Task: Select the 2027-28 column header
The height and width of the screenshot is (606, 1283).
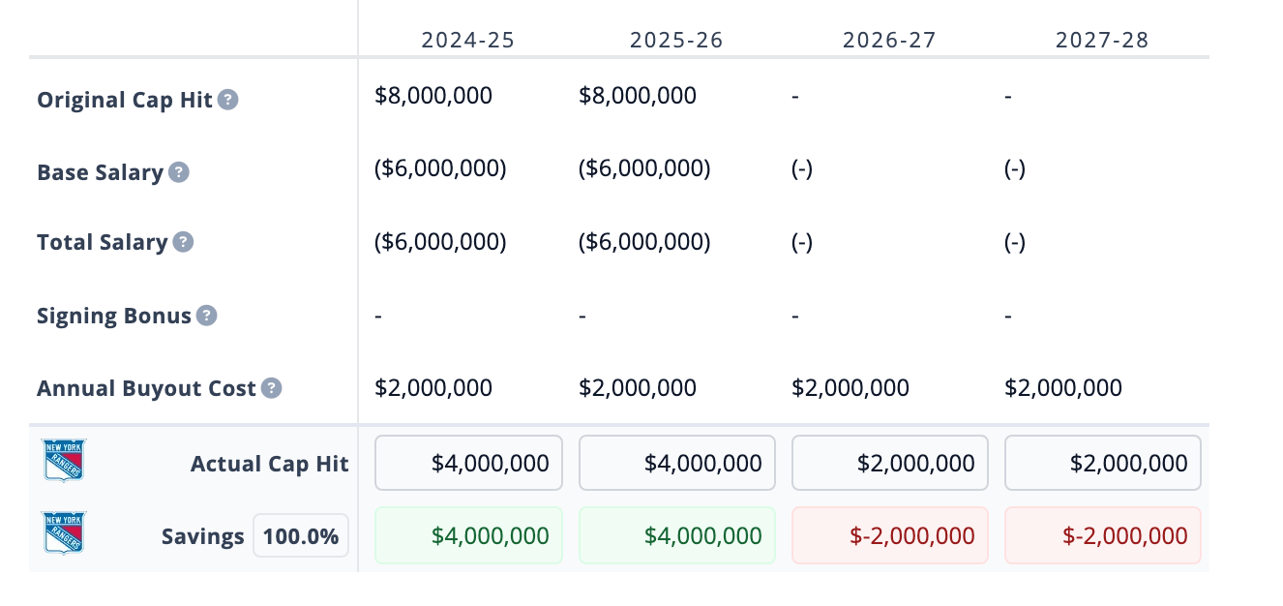Action: [x=1102, y=41]
